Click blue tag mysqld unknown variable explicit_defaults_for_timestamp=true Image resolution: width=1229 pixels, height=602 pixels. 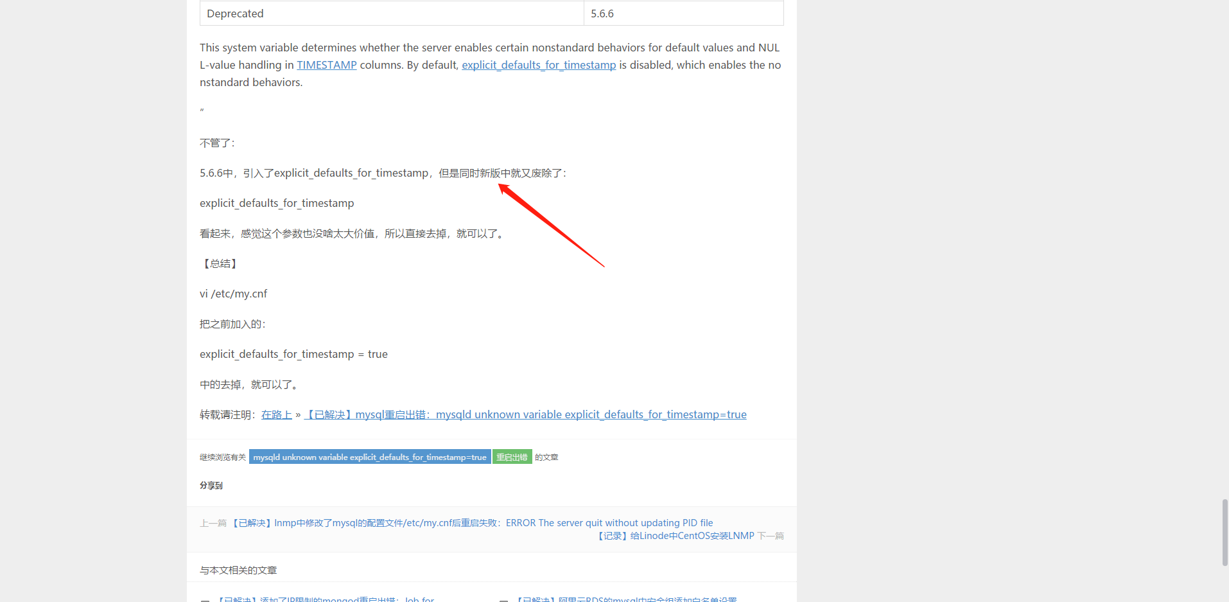tap(370, 457)
